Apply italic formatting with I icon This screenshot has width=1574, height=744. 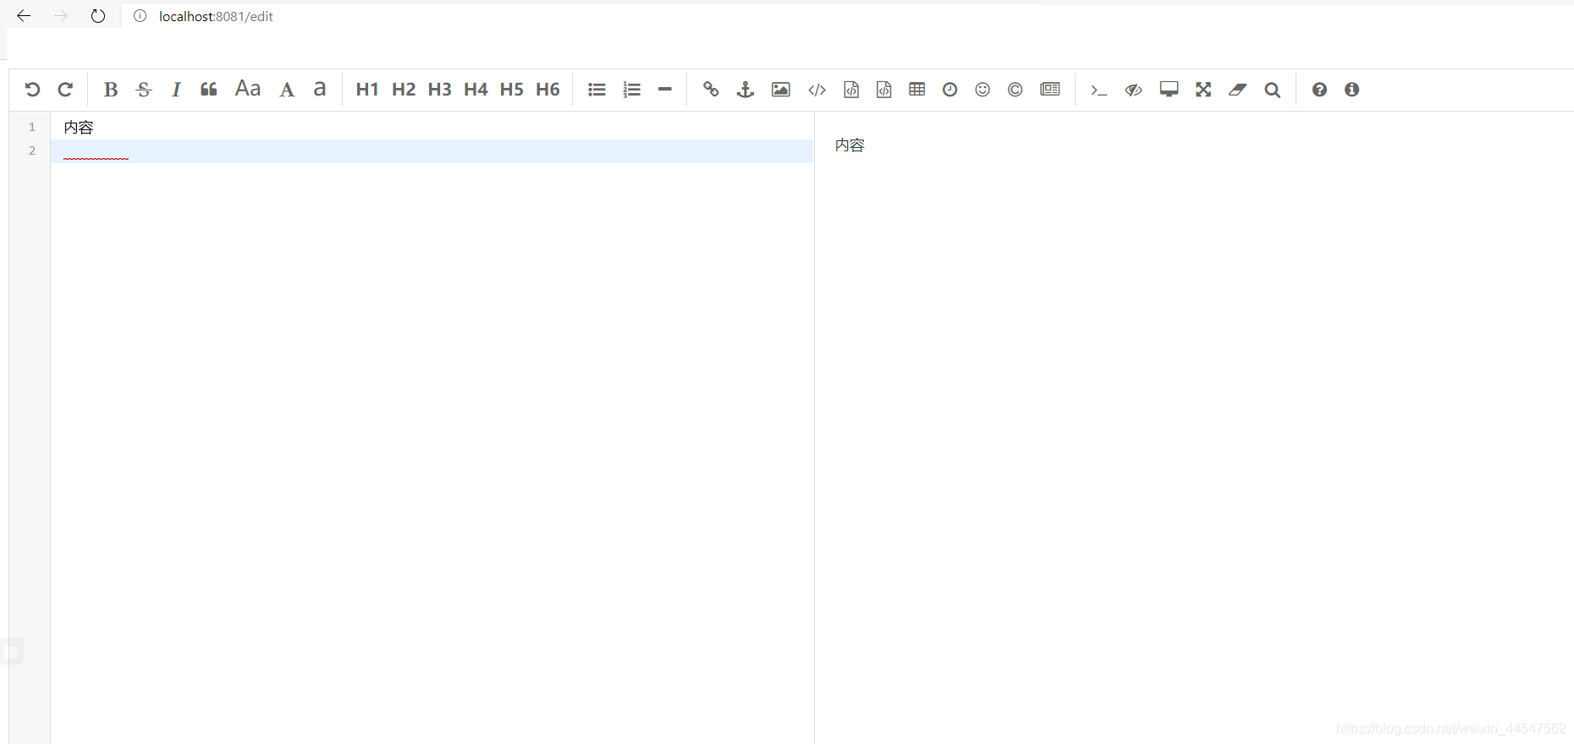click(176, 90)
